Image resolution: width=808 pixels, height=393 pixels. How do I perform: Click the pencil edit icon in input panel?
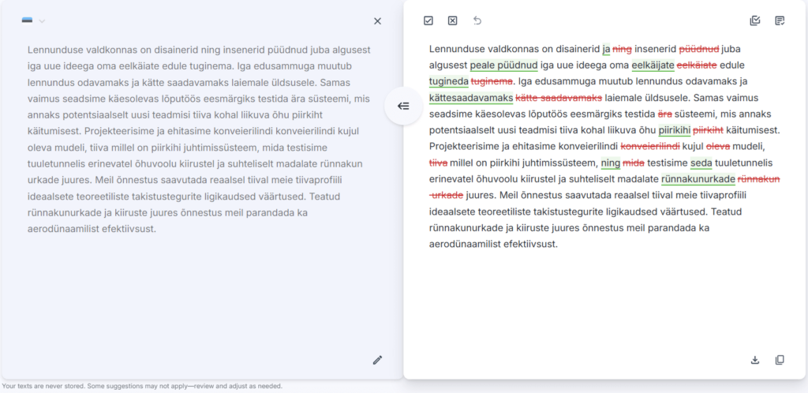(377, 360)
